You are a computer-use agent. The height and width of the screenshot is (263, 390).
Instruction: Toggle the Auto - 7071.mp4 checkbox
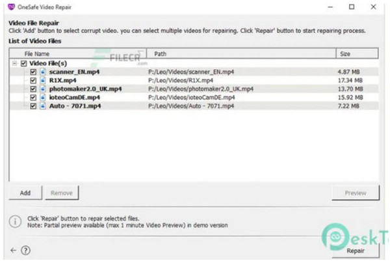point(33,106)
